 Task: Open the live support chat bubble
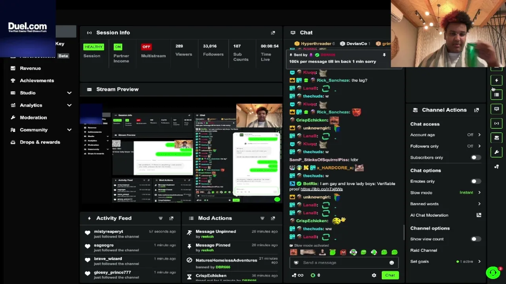pyautogui.click(x=493, y=273)
